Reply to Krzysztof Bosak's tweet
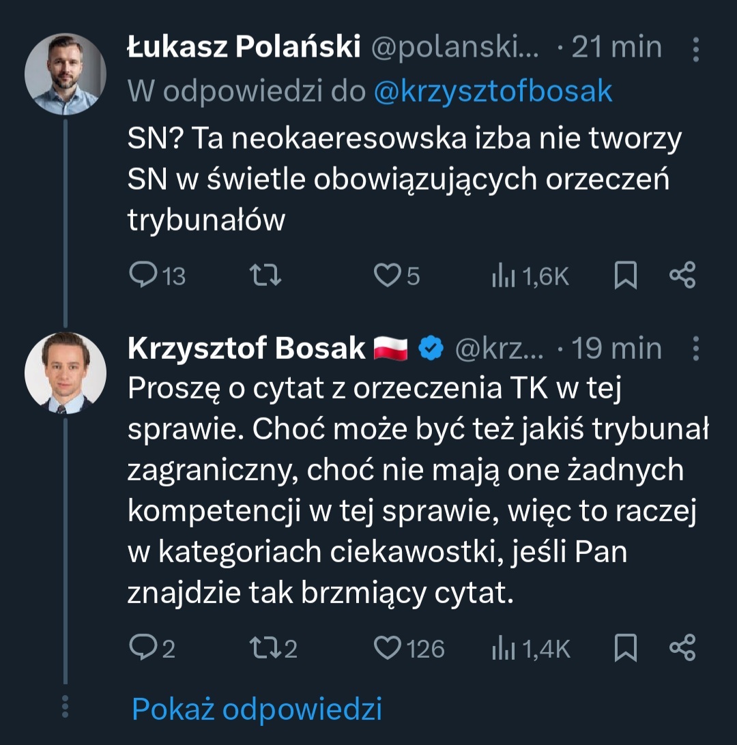 tap(142, 647)
